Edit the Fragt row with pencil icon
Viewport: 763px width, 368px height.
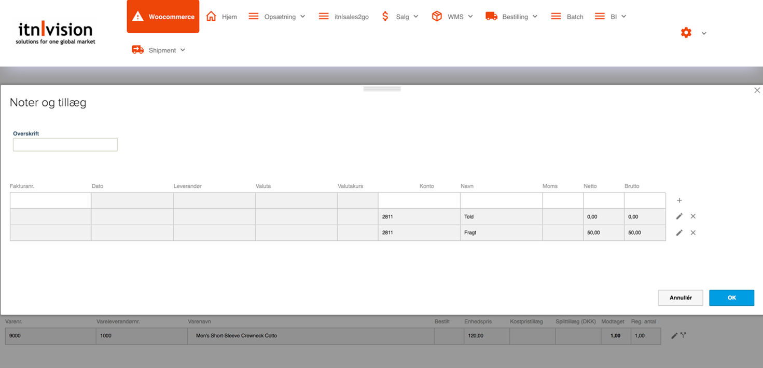click(x=679, y=233)
